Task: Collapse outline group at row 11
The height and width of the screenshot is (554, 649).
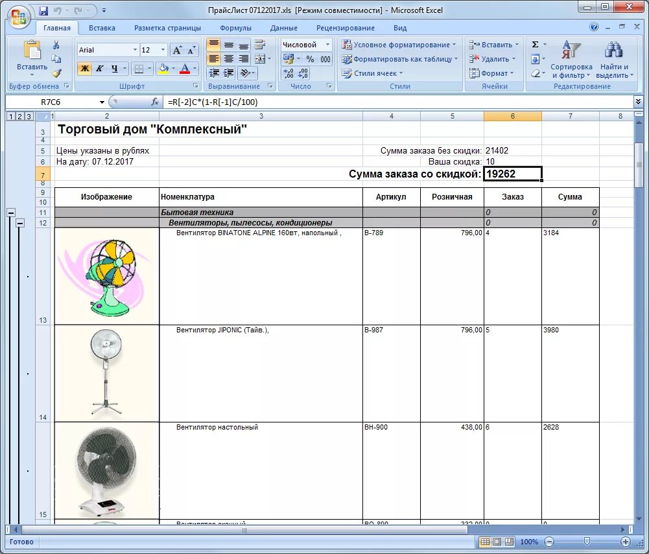Action: (x=11, y=213)
